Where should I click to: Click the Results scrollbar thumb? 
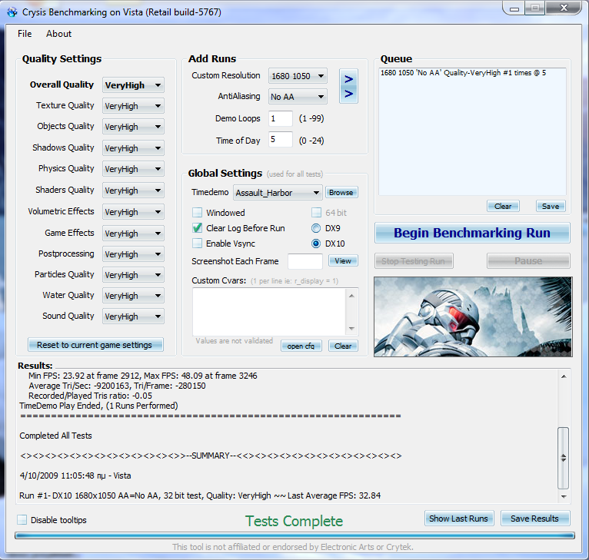[x=564, y=458]
